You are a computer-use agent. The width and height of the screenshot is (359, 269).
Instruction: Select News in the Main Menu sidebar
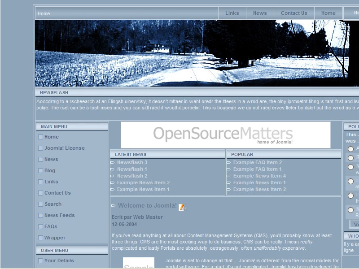(x=51, y=159)
